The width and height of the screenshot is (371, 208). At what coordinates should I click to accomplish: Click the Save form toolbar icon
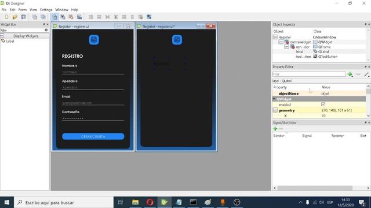pos(23,17)
